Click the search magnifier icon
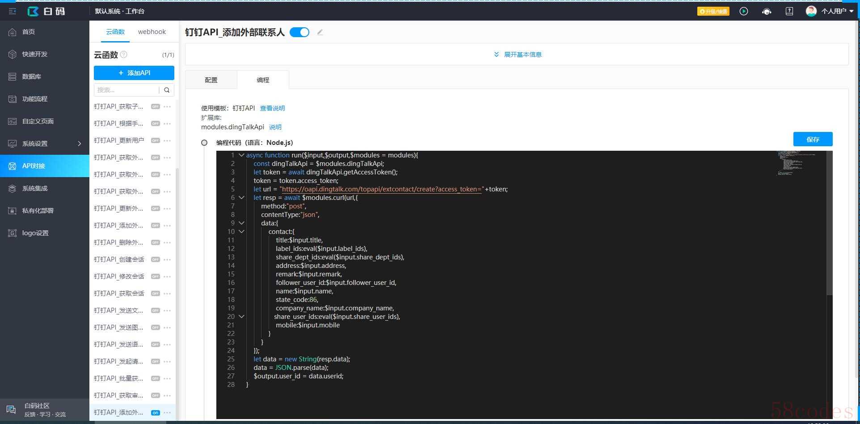Screen dimensions: 860x424 click(x=167, y=90)
